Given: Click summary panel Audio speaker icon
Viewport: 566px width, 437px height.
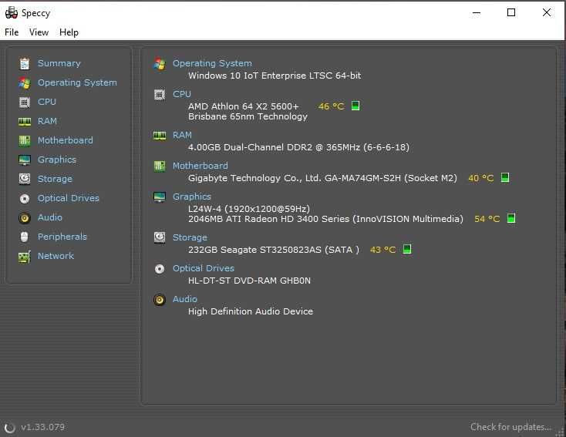Looking at the screenshot, I should [x=160, y=300].
